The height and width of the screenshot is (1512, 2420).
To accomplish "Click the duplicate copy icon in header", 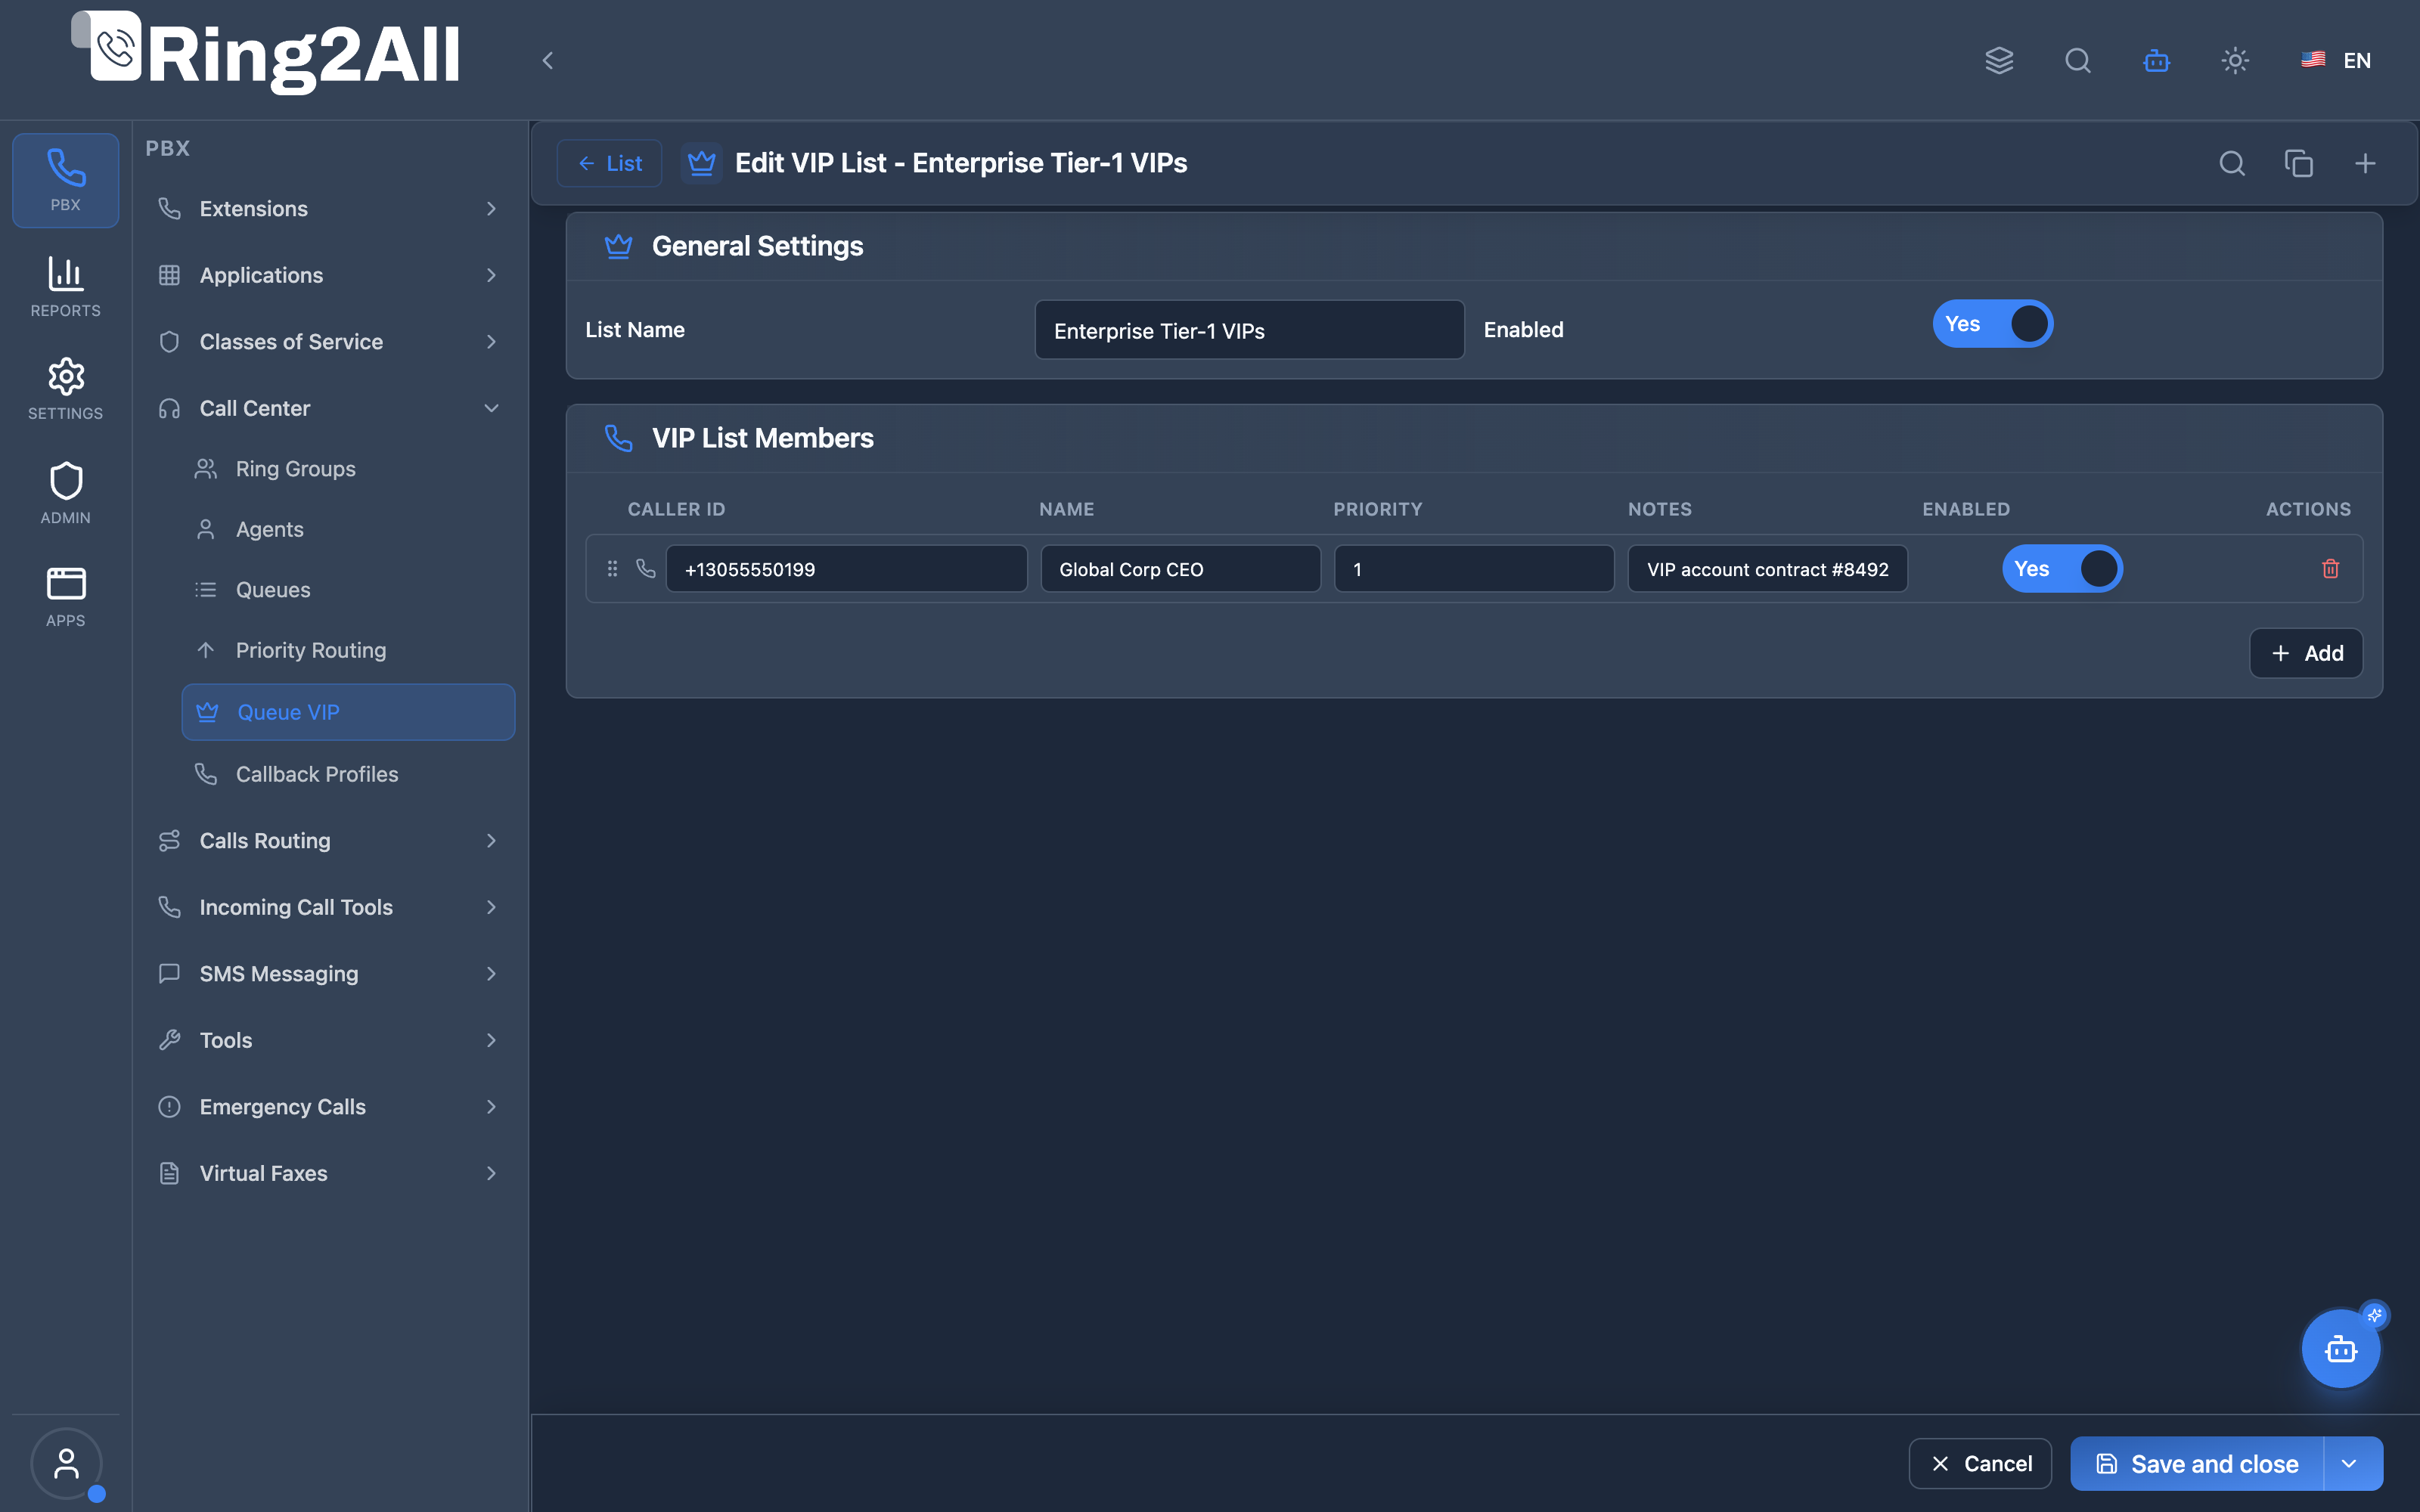I will pyautogui.click(x=2299, y=163).
